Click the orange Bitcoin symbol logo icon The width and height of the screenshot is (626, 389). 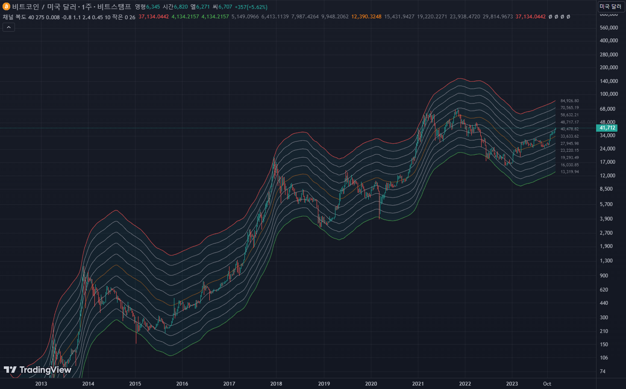6,7
